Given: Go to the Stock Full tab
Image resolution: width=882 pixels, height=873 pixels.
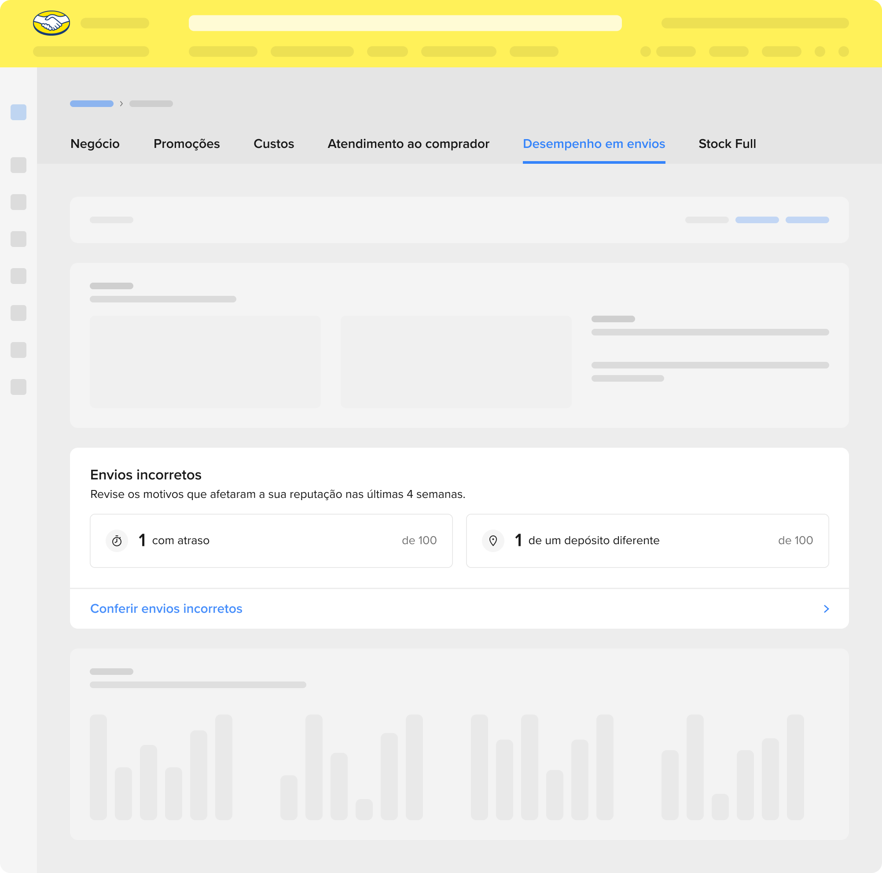Looking at the screenshot, I should (x=727, y=144).
